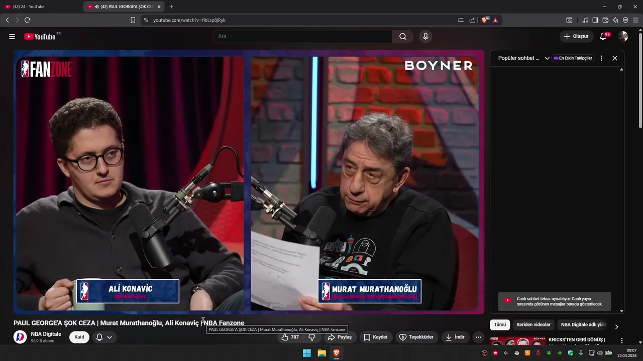Open media playlist music note icon
The image size is (643, 361).
tap(585, 20)
